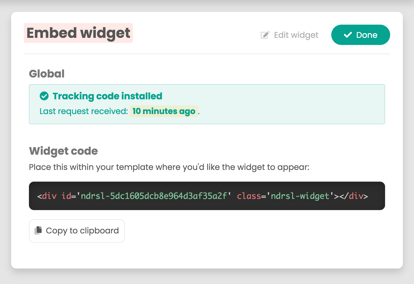Screen dimensions: 414x284
Task: Open the Edit widget link
Action: point(296,35)
